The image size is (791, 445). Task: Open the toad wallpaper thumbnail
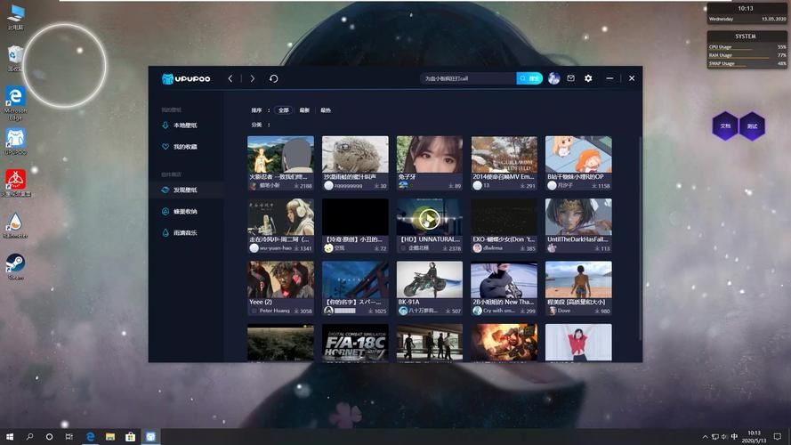click(x=355, y=154)
